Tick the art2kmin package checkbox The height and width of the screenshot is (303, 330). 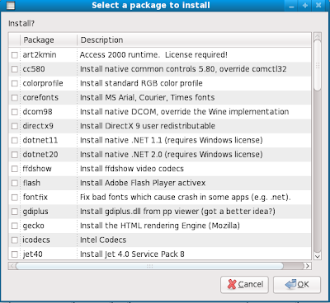coord(15,55)
